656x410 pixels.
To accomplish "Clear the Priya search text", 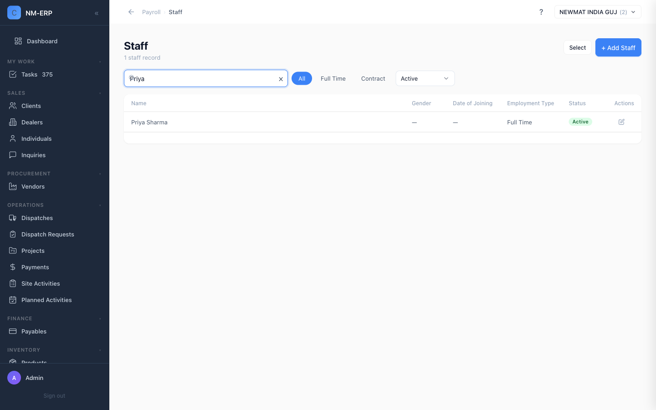I will [x=281, y=79].
